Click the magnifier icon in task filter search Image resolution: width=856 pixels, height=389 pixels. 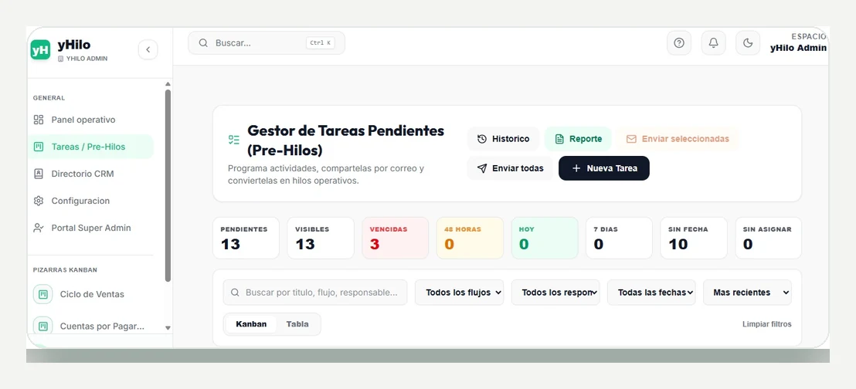click(x=235, y=293)
